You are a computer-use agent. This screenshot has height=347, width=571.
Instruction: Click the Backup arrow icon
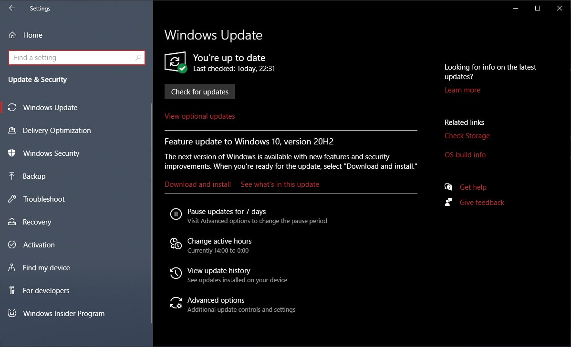12,176
